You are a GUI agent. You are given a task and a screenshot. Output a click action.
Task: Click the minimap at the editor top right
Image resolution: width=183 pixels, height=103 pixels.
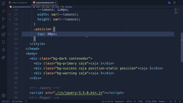point(177,11)
